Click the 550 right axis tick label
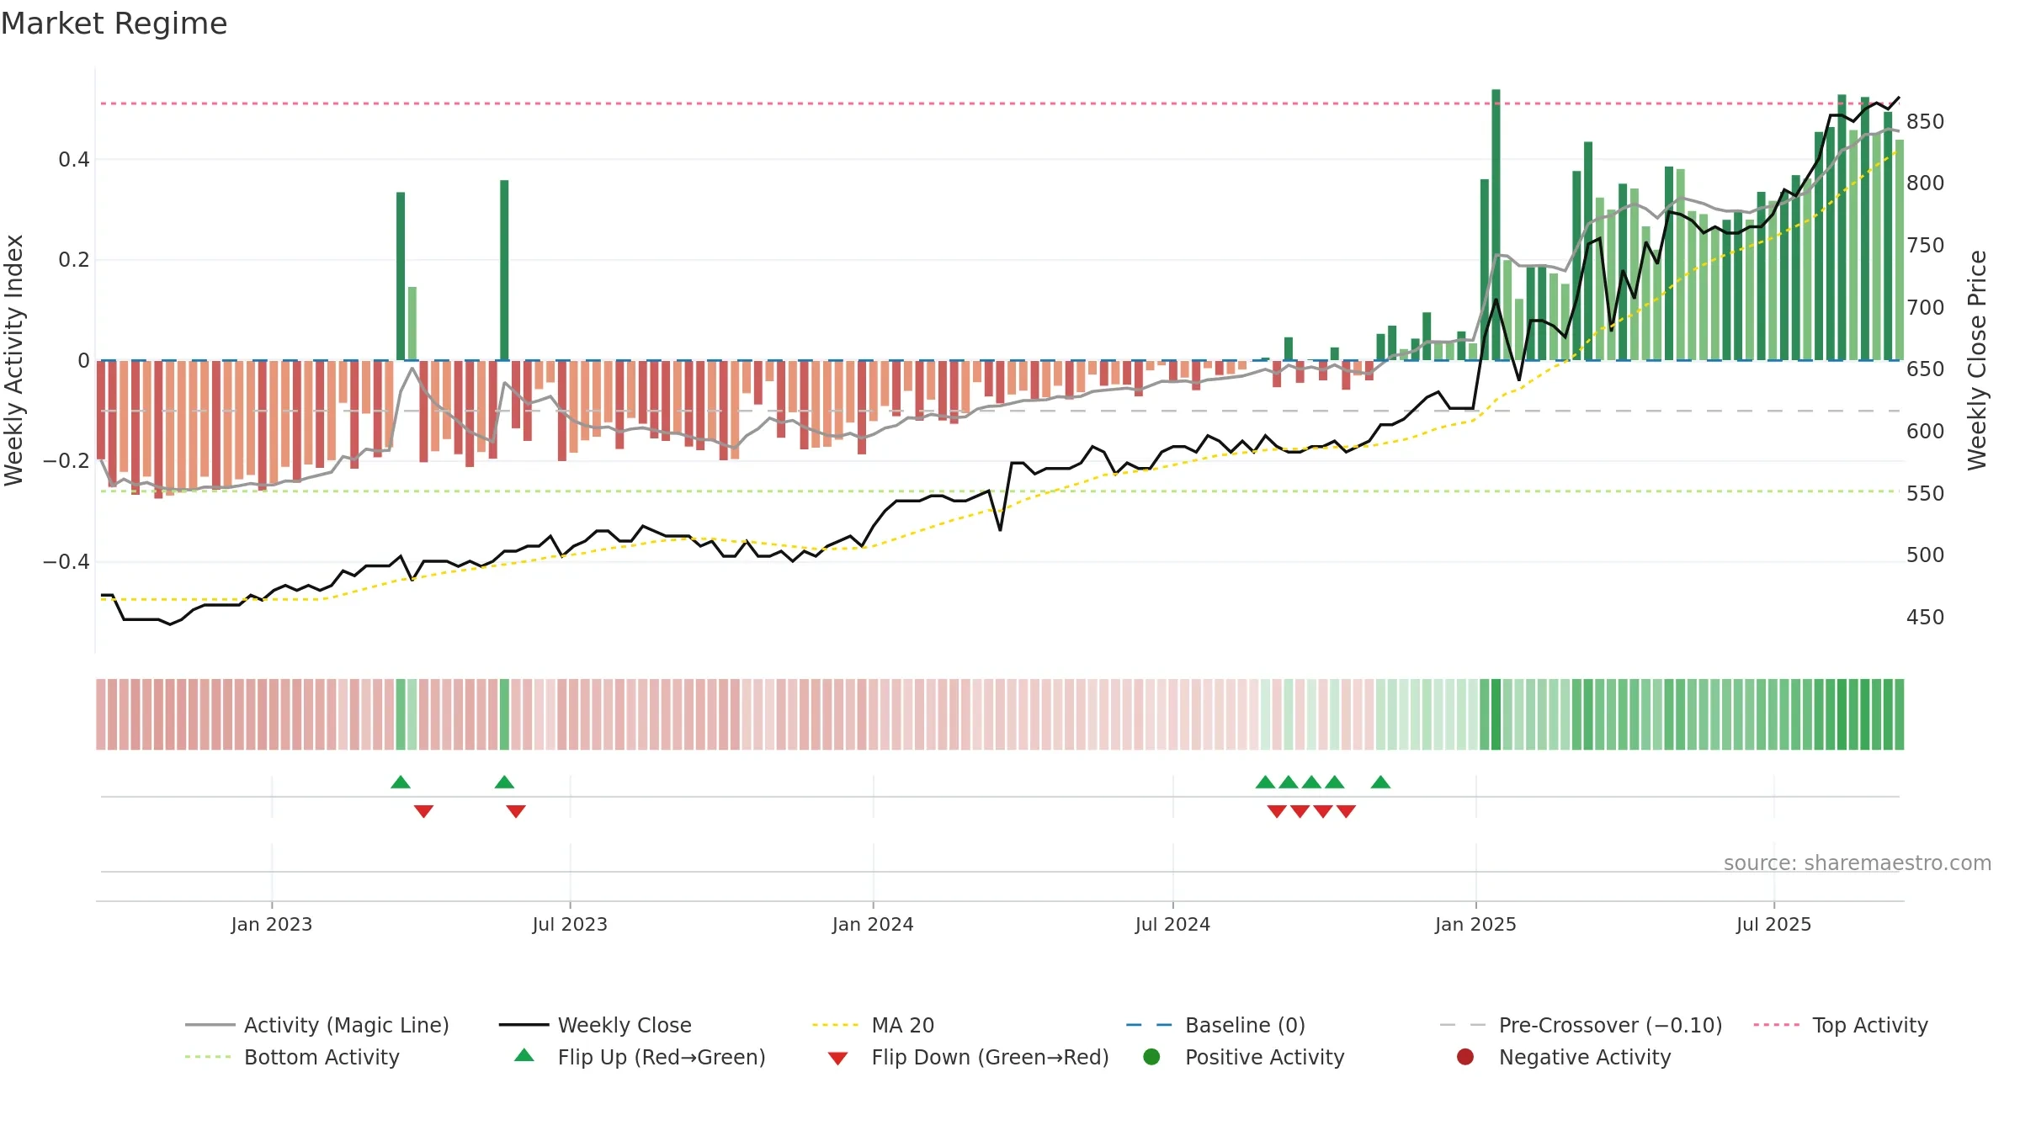The image size is (2020, 1136). pyautogui.click(x=1926, y=494)
